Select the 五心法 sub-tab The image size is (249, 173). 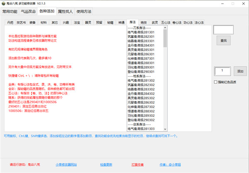[x=166, y=22]
